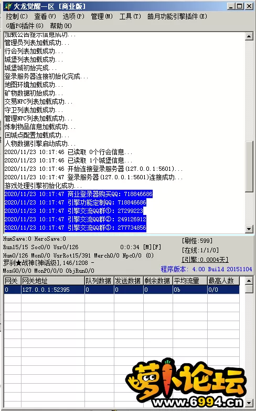The width and height of the screenshot is (256, 411).
Task: Click the 地图环境加载成功 log line
Action: (34, 85)
